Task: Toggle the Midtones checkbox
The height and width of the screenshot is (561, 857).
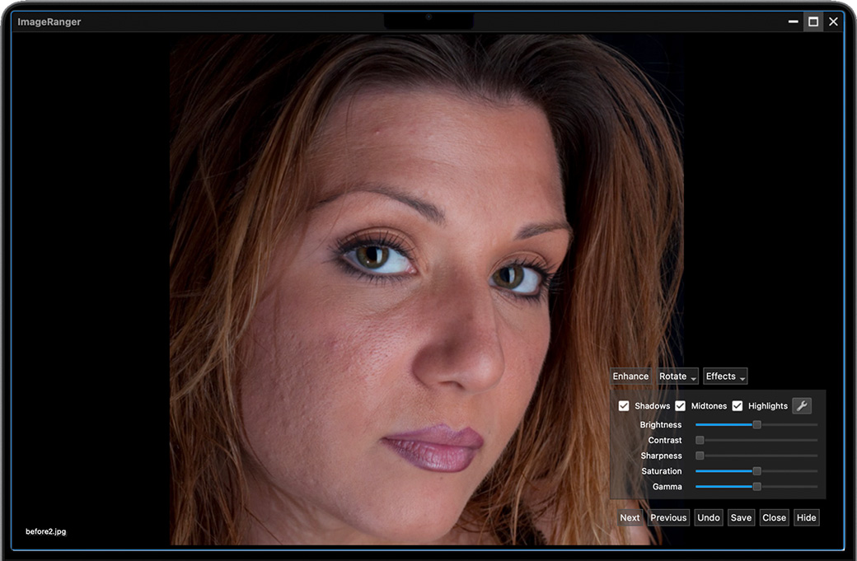Action: click(x=681, y=406)
